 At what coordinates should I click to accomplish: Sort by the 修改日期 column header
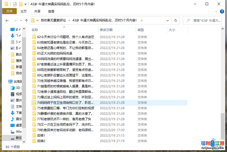[x=106, y=30]
